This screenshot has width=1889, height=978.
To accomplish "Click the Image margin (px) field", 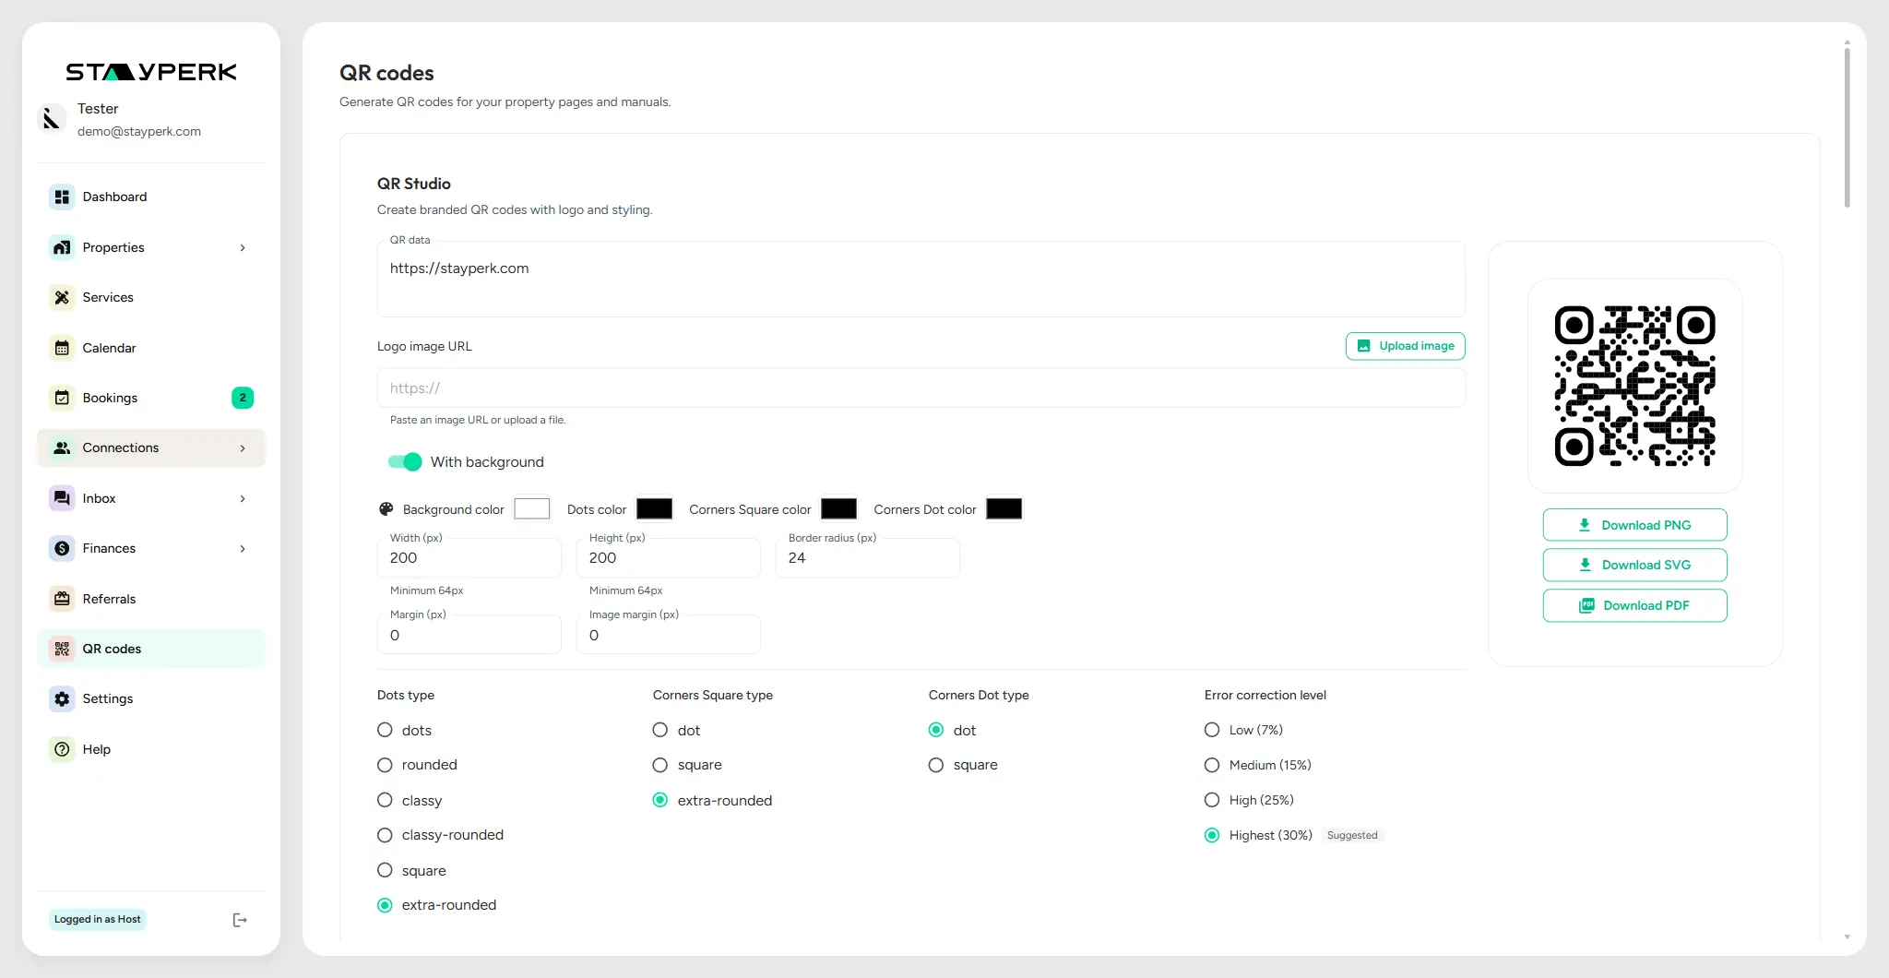I will click(x=668, y=635).
